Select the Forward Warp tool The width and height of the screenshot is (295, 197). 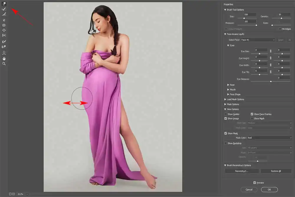(4, 4)
